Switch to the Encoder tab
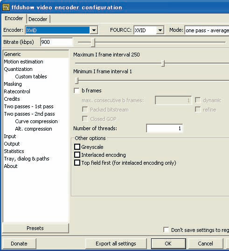229x251 pixels. pyautogui.click(x=14, y=18)
